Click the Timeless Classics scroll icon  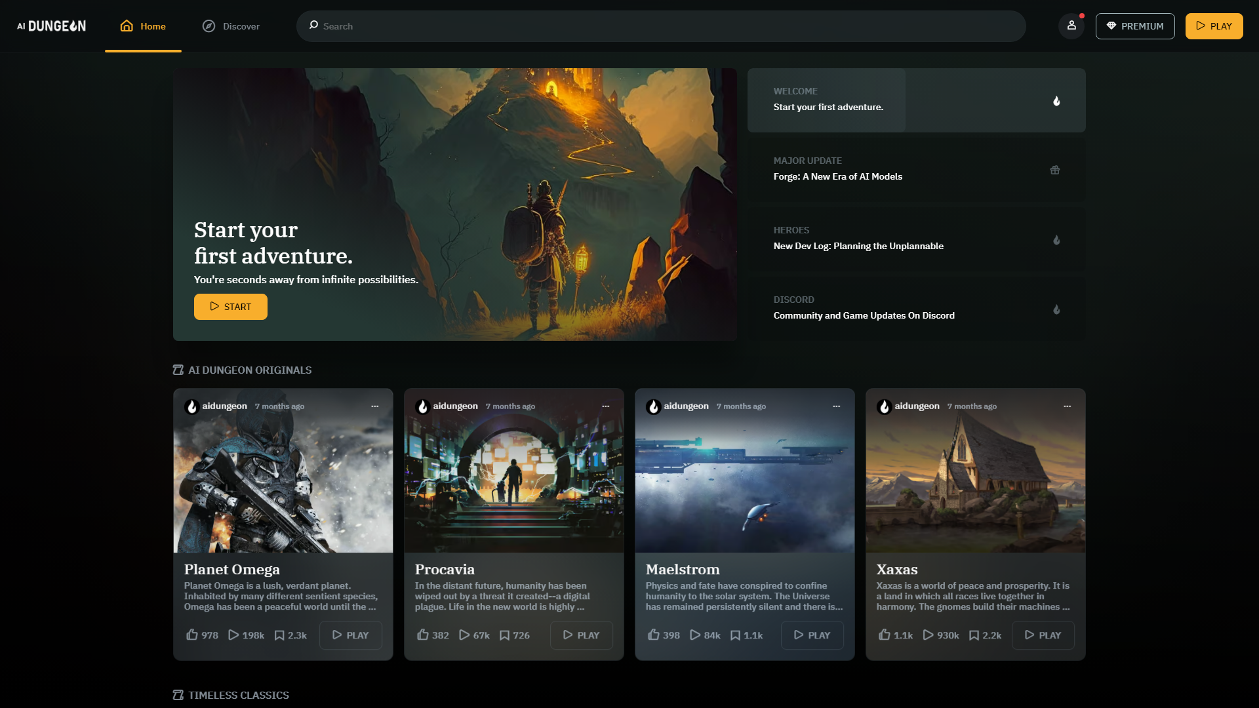(178, 695)
